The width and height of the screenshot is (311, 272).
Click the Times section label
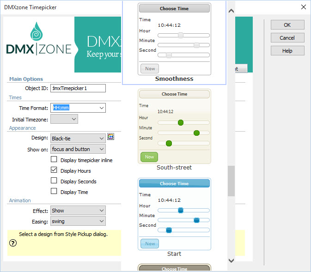click(15, 97)
